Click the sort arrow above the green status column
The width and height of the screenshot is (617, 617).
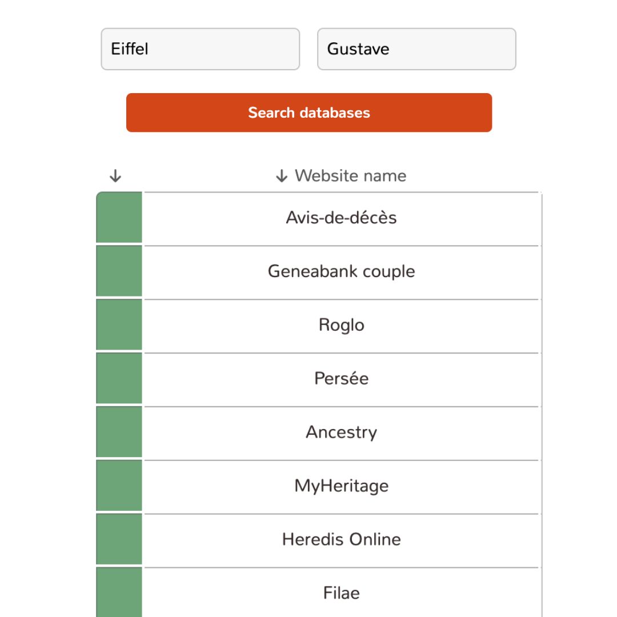115,176
